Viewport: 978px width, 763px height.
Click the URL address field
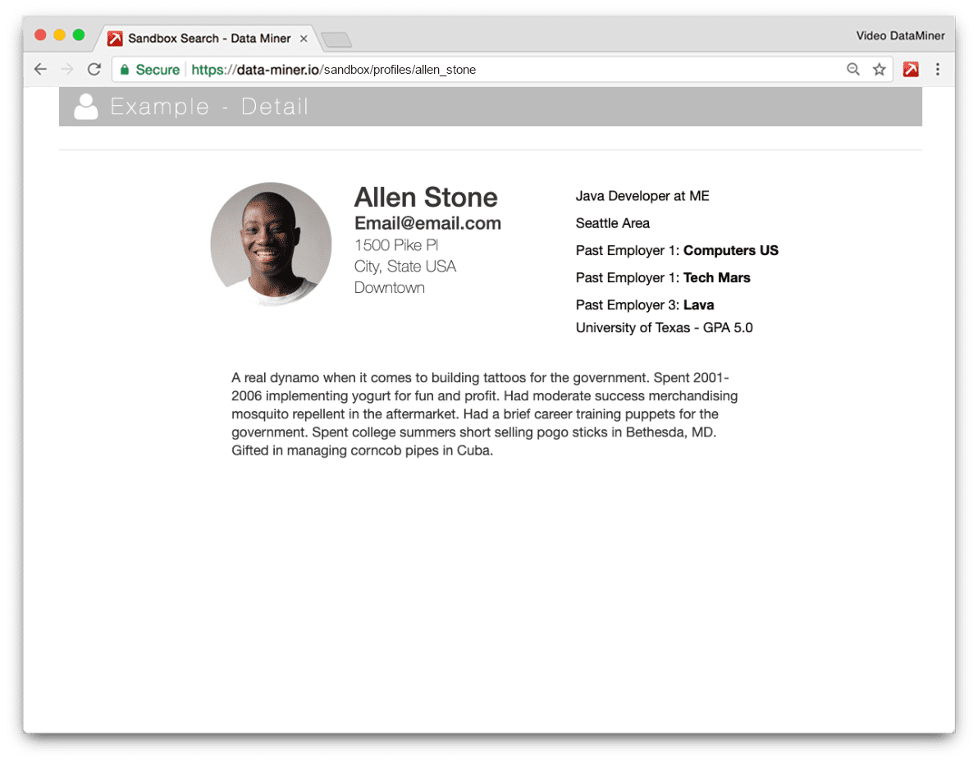(492, 70)
